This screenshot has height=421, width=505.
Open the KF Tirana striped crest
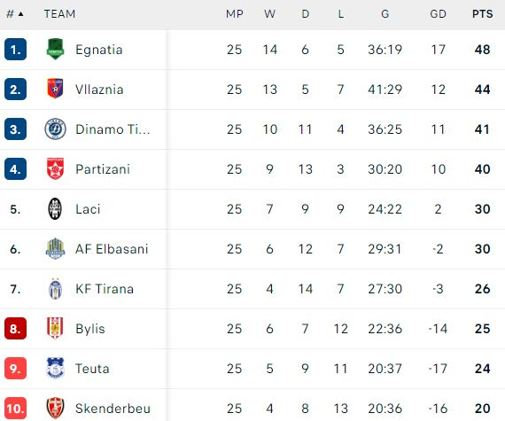55,289
